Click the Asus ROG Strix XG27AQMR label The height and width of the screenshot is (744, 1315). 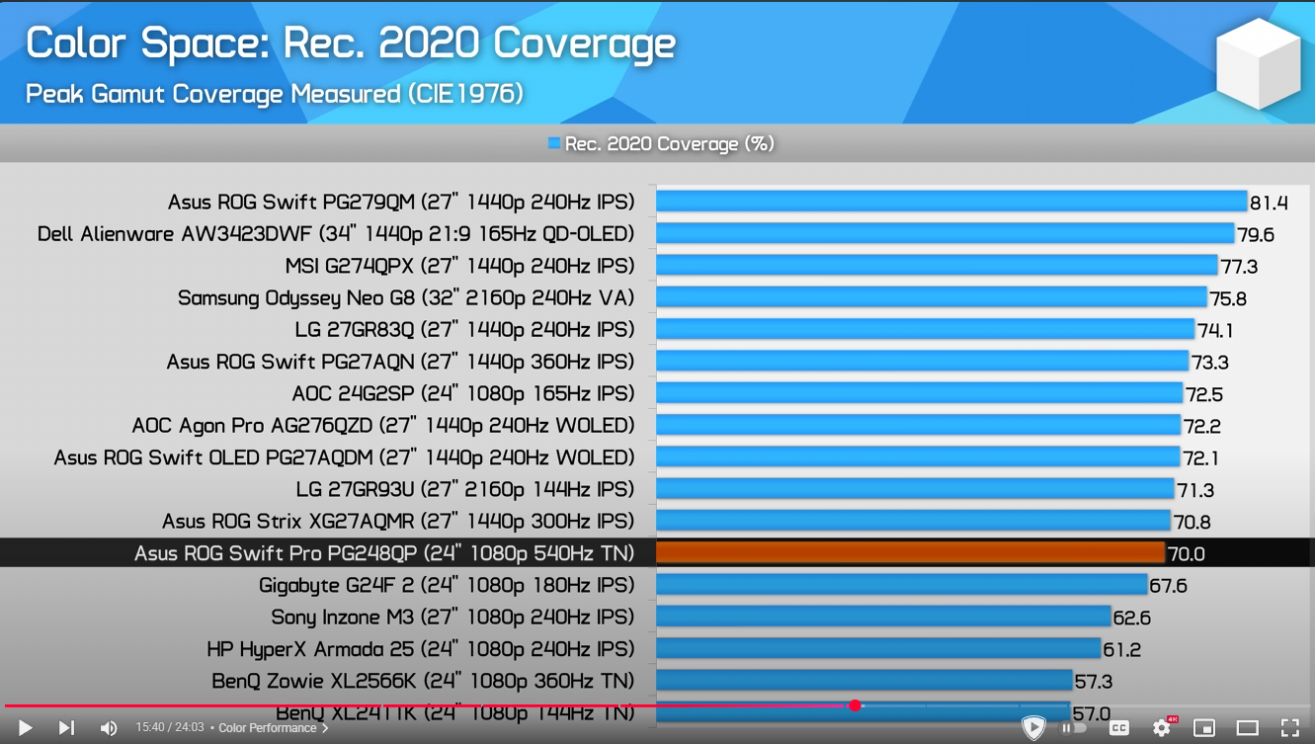point(398,521)
